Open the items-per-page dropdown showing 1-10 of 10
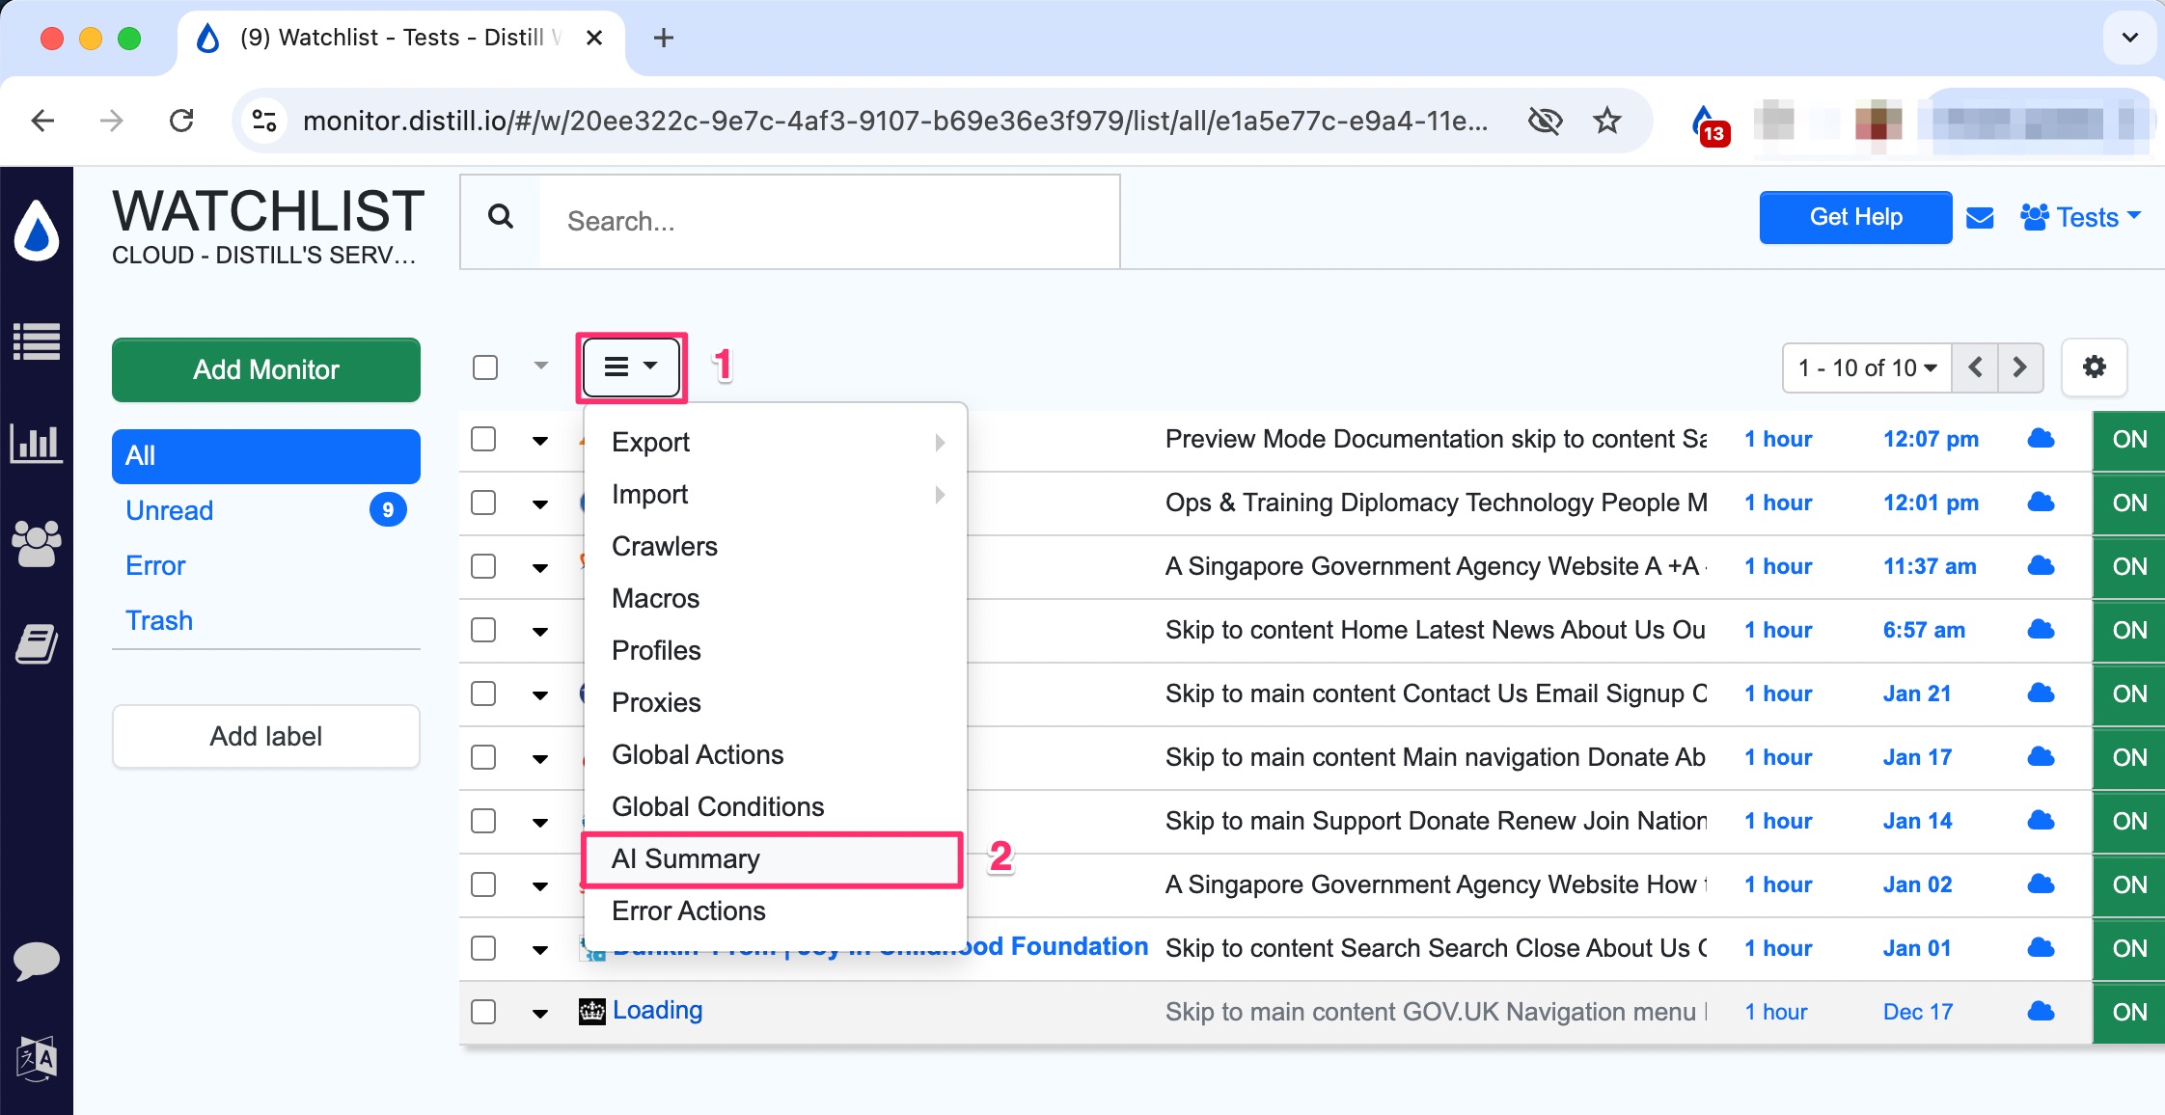Image resolution: width=2165 pixels, height=1115 pixels. coord(1865,367)
